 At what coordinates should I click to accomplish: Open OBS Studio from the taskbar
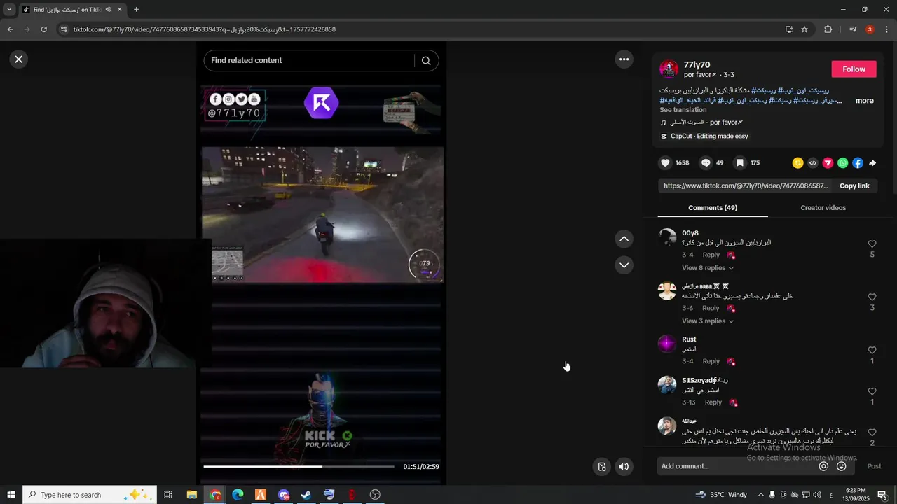(x=375, y=495)
